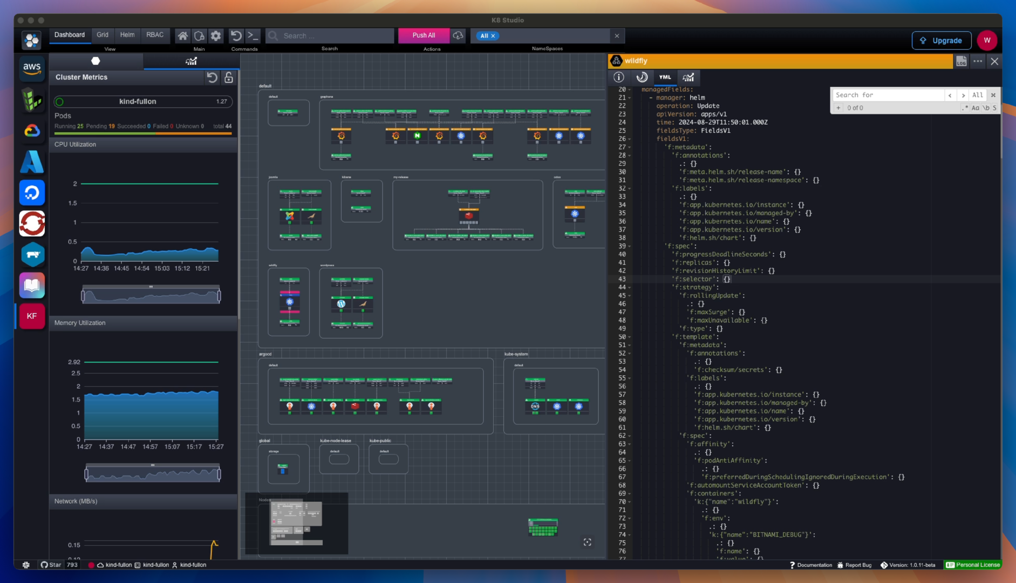Open the terminal command prompt

[253, 36]
